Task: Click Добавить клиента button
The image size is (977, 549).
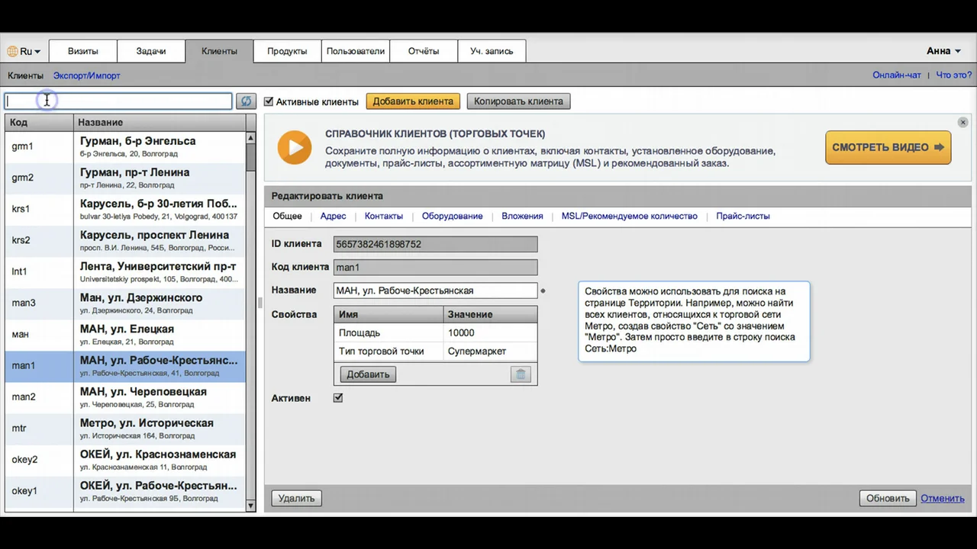Action: click(x=413, y=101)
